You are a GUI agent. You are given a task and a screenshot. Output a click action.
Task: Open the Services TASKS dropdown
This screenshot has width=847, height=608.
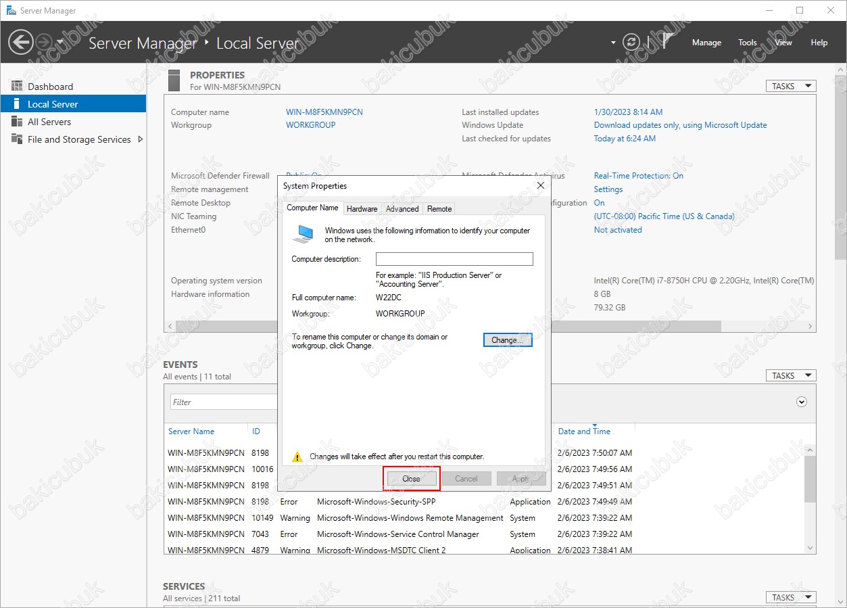tap(790, 597)
